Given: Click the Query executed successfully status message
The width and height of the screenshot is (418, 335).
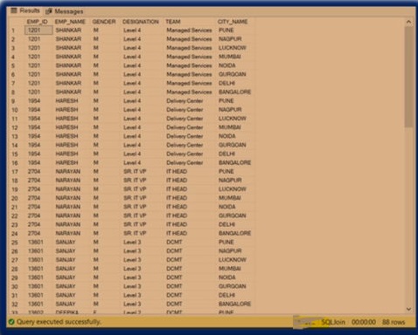Looking at the screenshot, I should 59,322.
